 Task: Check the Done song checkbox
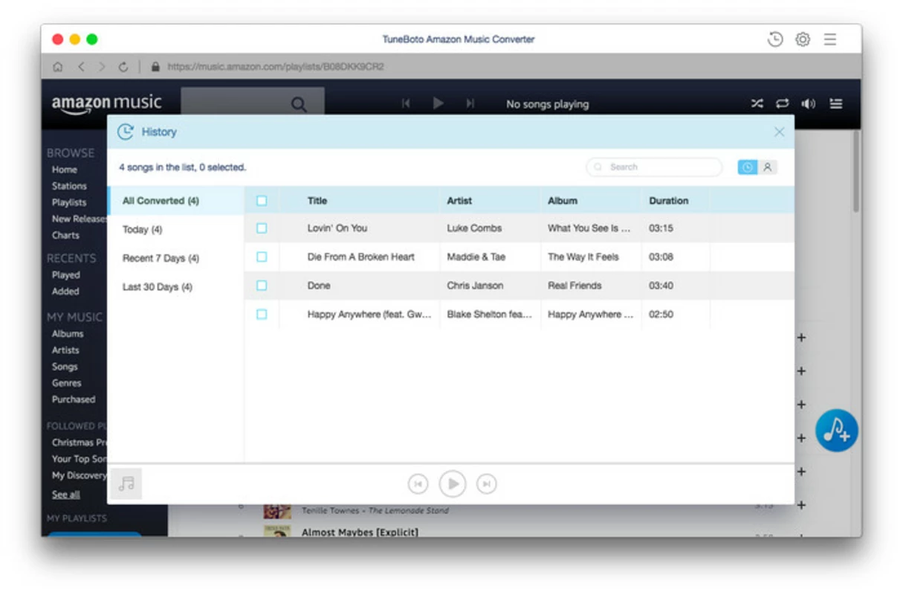(262, 286)
